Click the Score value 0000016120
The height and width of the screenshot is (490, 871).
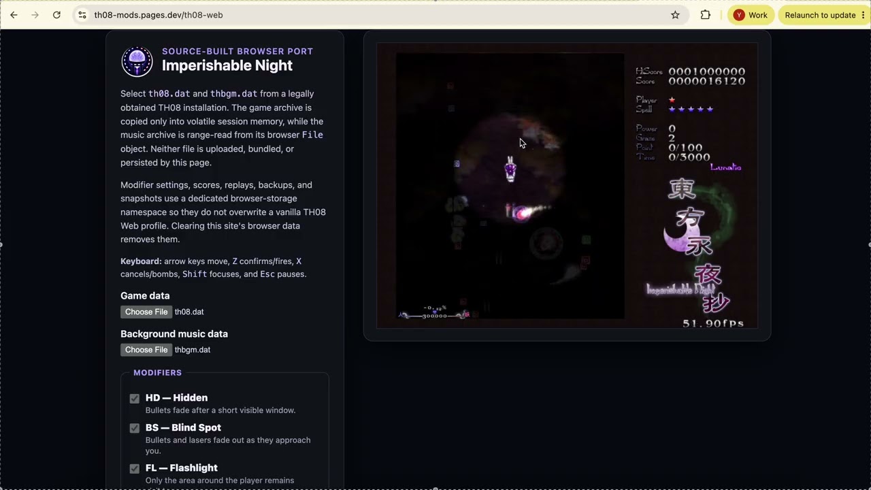click(x=706, y=81)
